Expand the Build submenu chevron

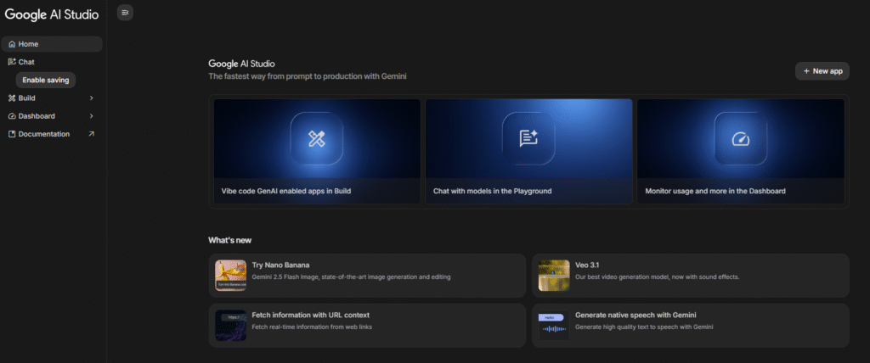click(x=91, y=98)
